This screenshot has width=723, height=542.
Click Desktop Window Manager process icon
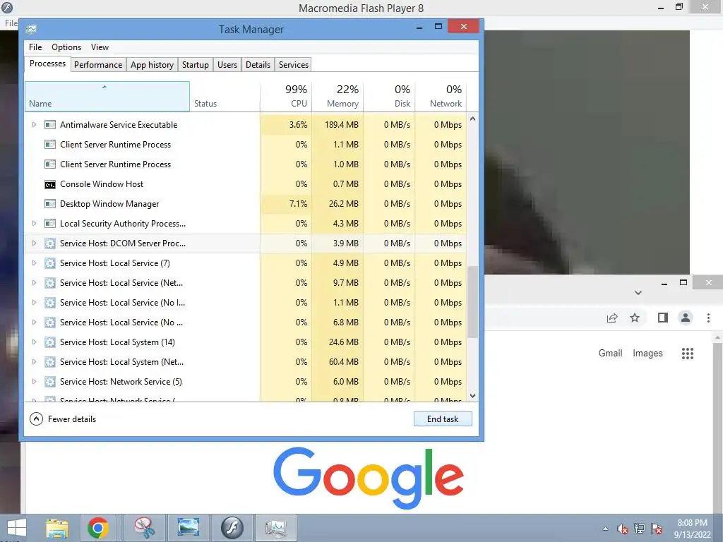click(50, 204)
